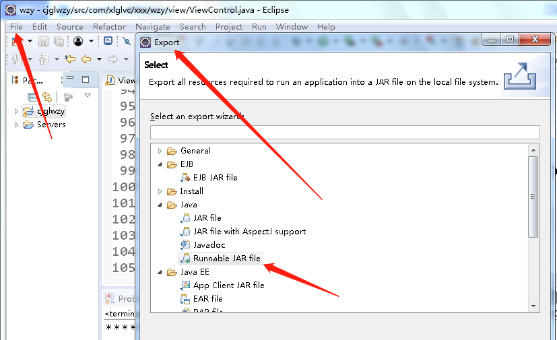Viewport: 557px width, 340px height.
Task: Click the wizard list scroll up arrow
Action: [x=533, y=150]
